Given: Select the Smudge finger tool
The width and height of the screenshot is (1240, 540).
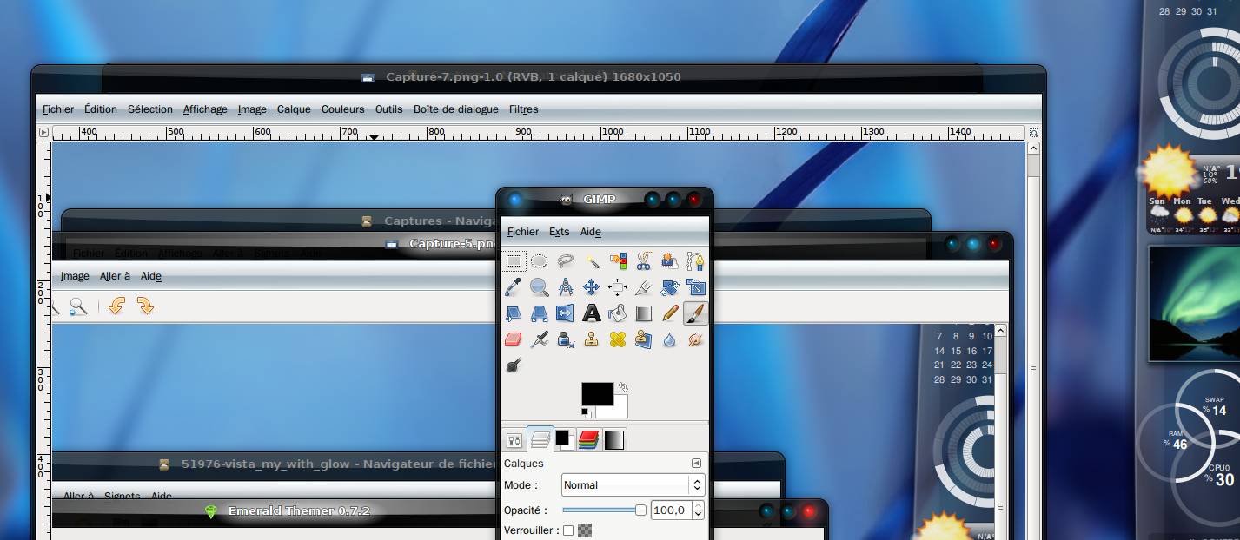Looking at the screenshot, I should click(x=695, y=339).
